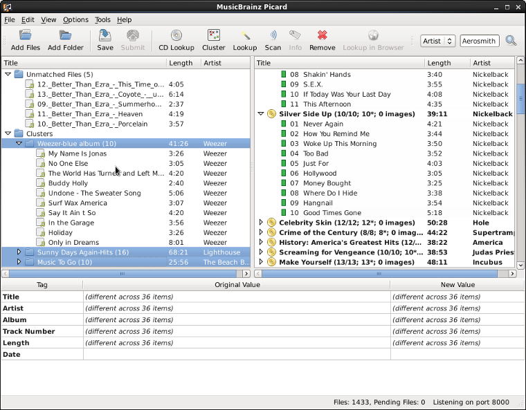This screenshot has width=526, height=410.
Task: Click the Add Files toolbar icon
Action: (x=26, y=36)
